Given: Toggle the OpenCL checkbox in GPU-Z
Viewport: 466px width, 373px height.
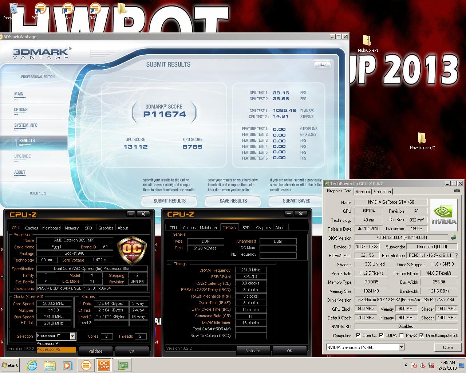Looking at the screenshot, I should [358, 335].
